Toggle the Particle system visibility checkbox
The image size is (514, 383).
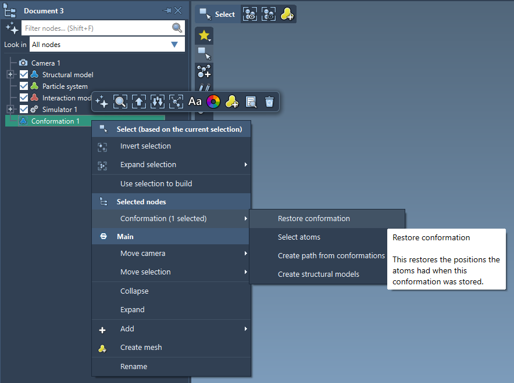click(24, 86)
